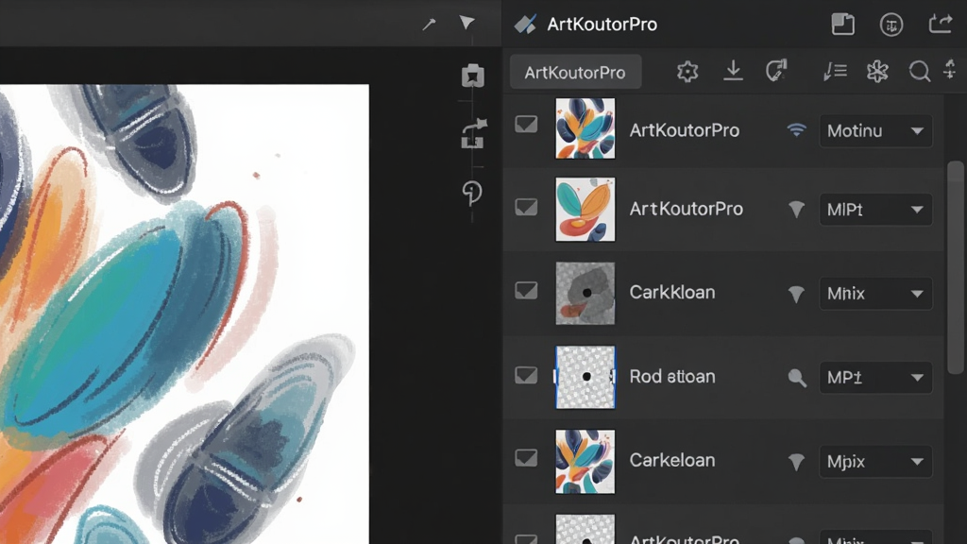Screen dimensions: 967x544
Task: Open the MIPt dropdown on second layer
Action: (875, 210)
